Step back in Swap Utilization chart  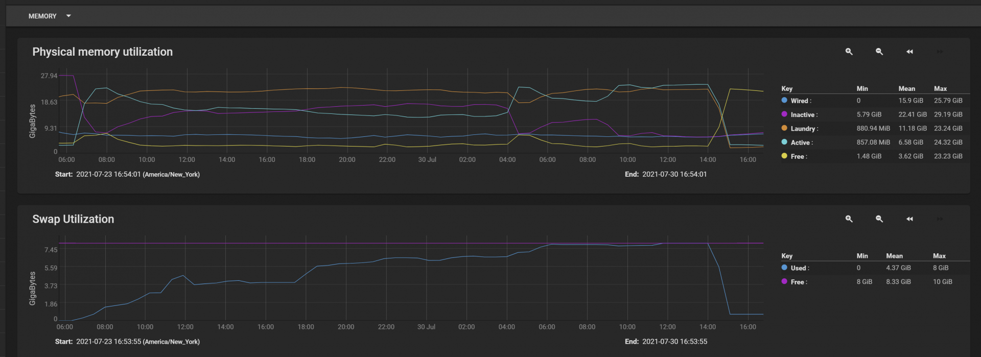point(909,219)
